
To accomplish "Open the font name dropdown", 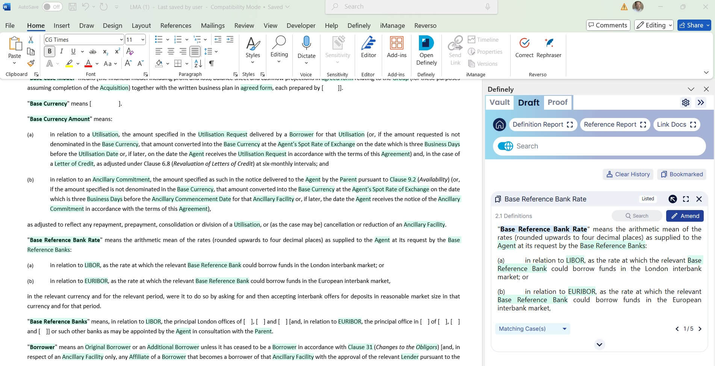I will click(x=121, y=40).
